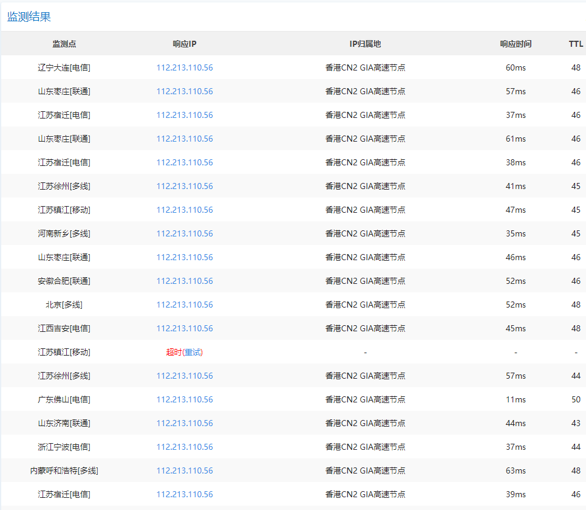This screenshot has width=586, height=510.
Task: Open IP link in the 39ms 江苏宿迁 row
Action: (x=185, y=494)
